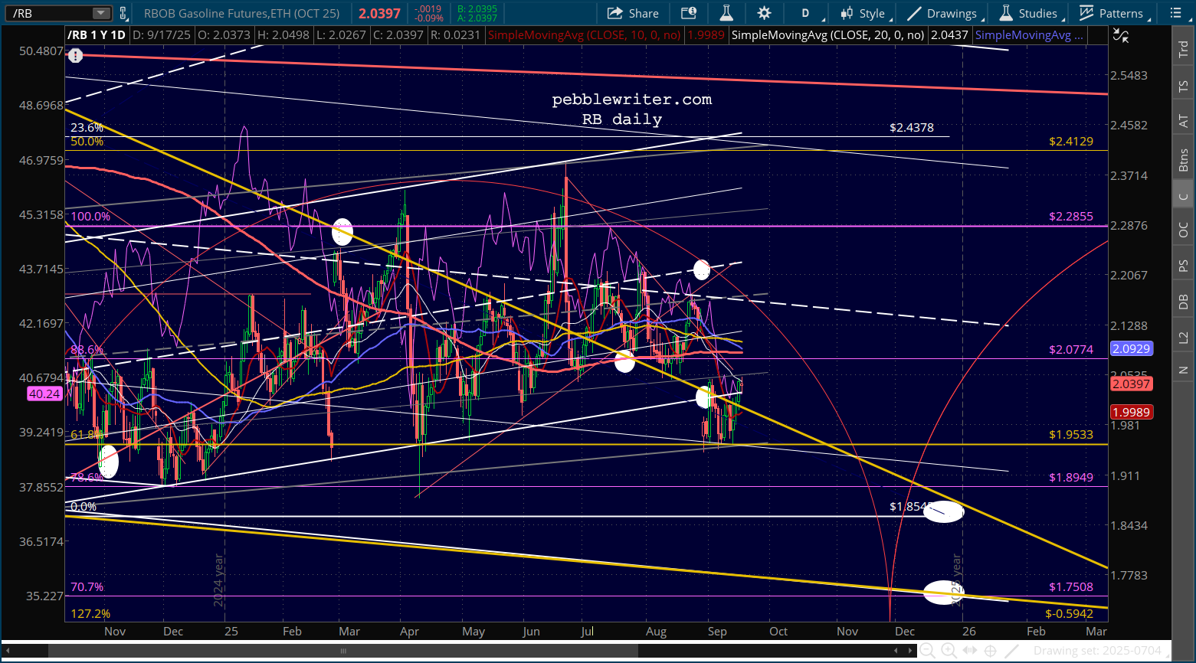Click the zoom out magnifier icon

[927, 651]
